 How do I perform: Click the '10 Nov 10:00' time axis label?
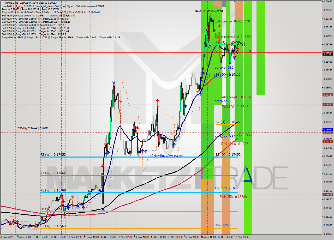pos(58,237)
